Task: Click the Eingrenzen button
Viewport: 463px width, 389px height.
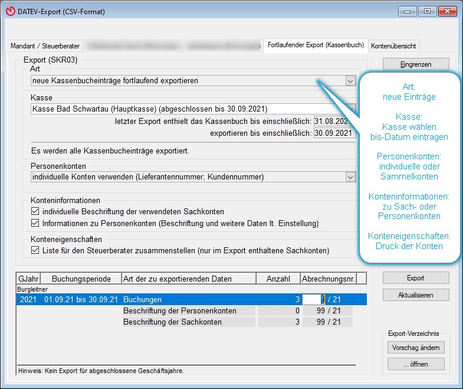Action: coord(416,64)
